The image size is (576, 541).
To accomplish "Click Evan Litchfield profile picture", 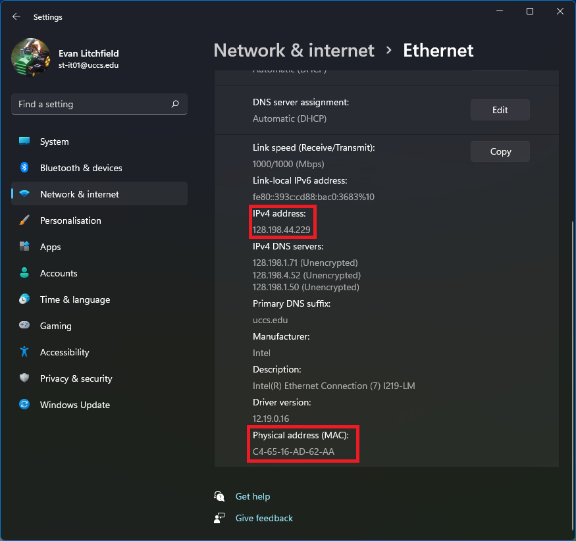I will point(31,58).
